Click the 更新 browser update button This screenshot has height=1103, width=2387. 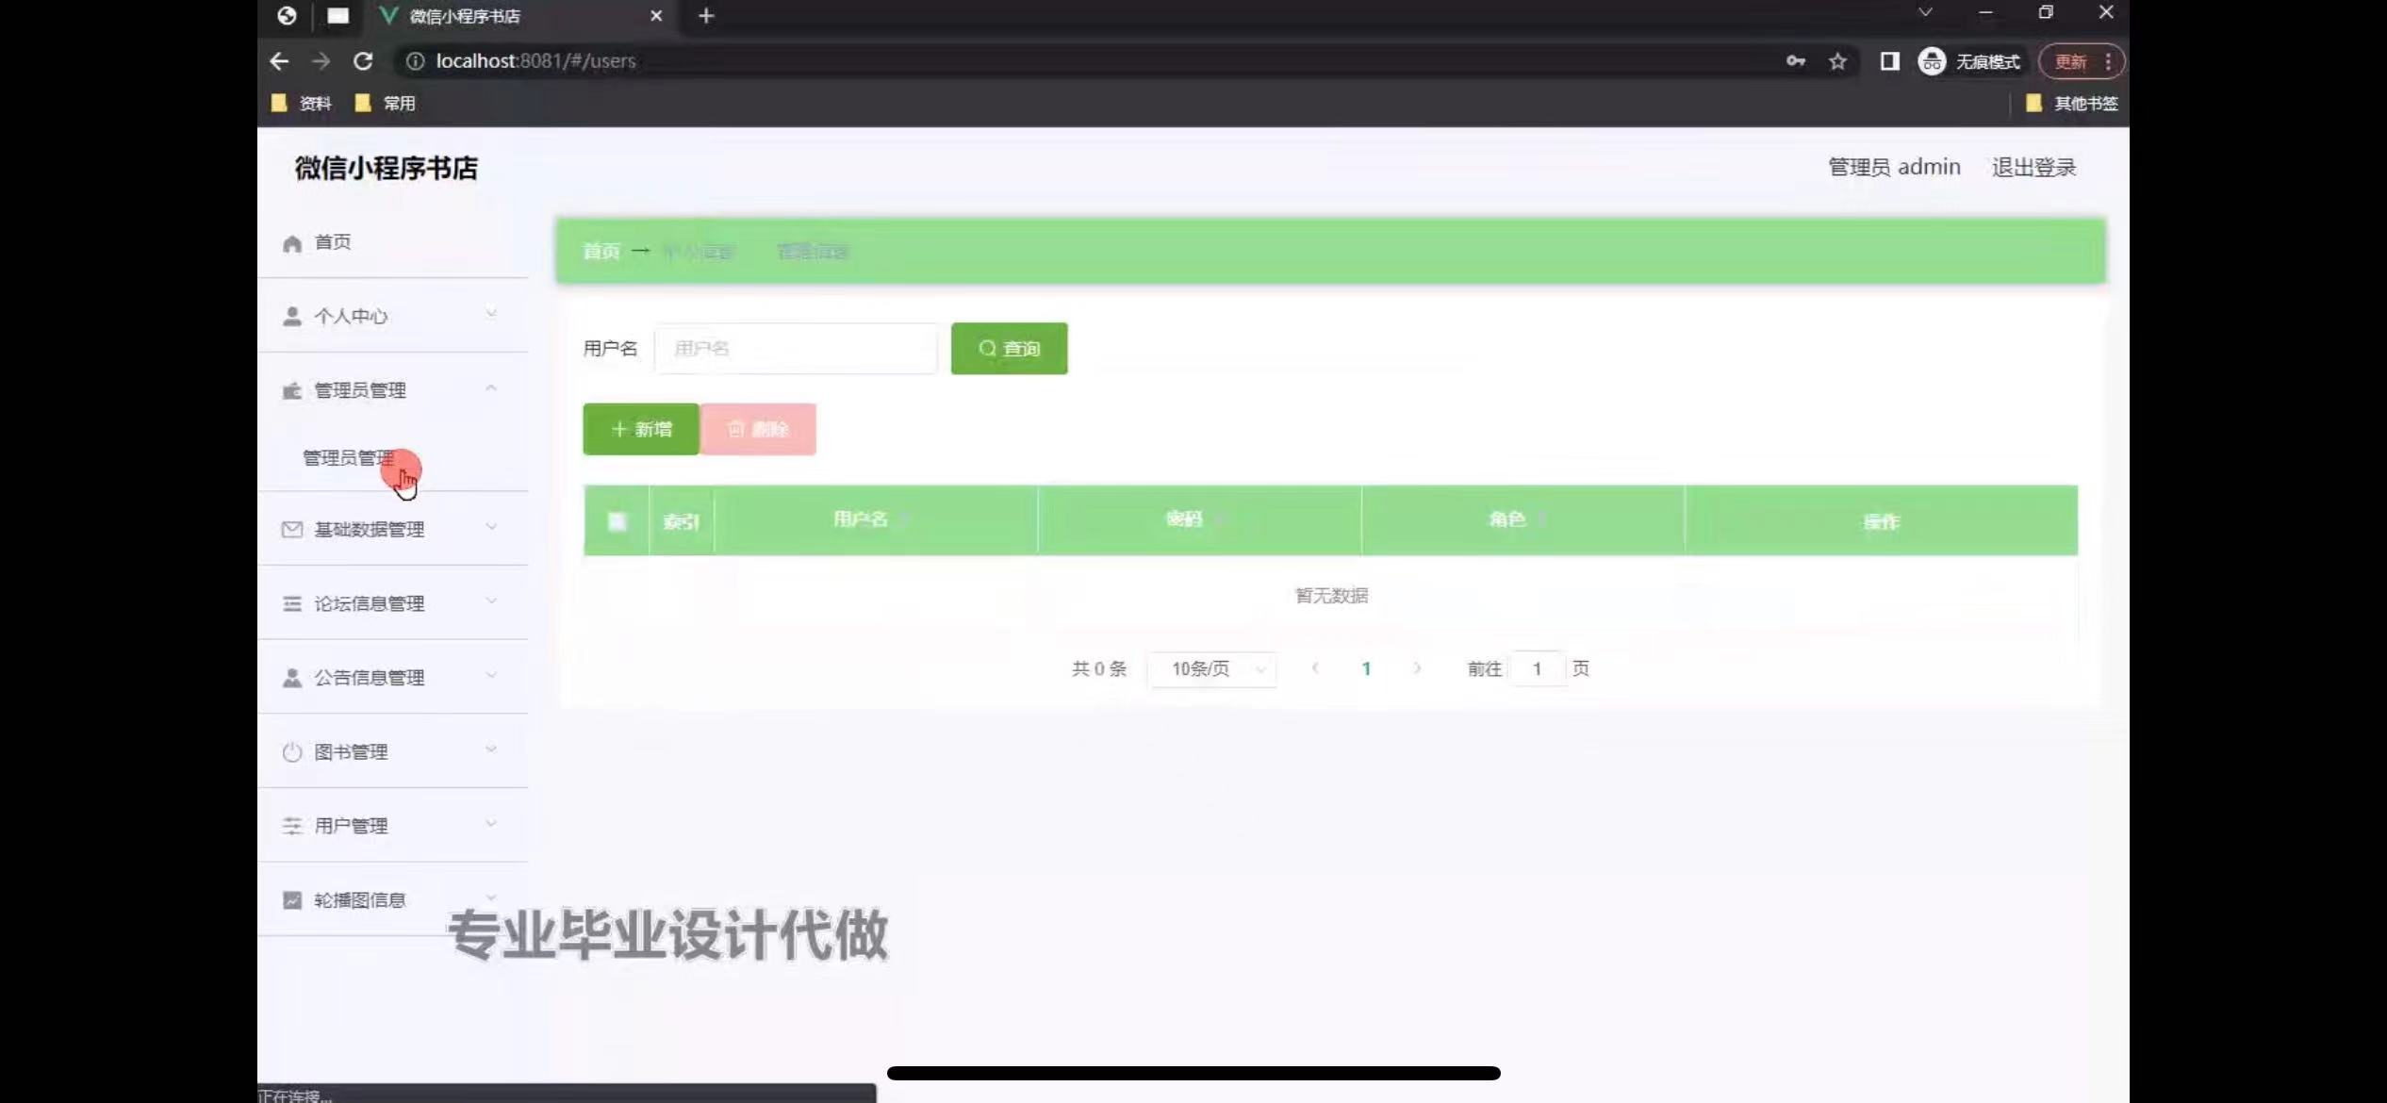pos(2071,62)
